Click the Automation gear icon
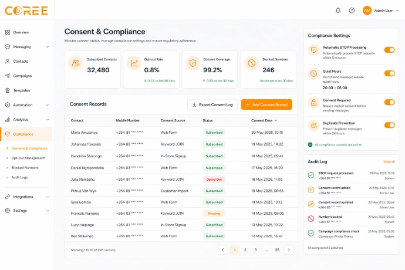405x270 pixels. pyautogui.click(x=8, y=105)
